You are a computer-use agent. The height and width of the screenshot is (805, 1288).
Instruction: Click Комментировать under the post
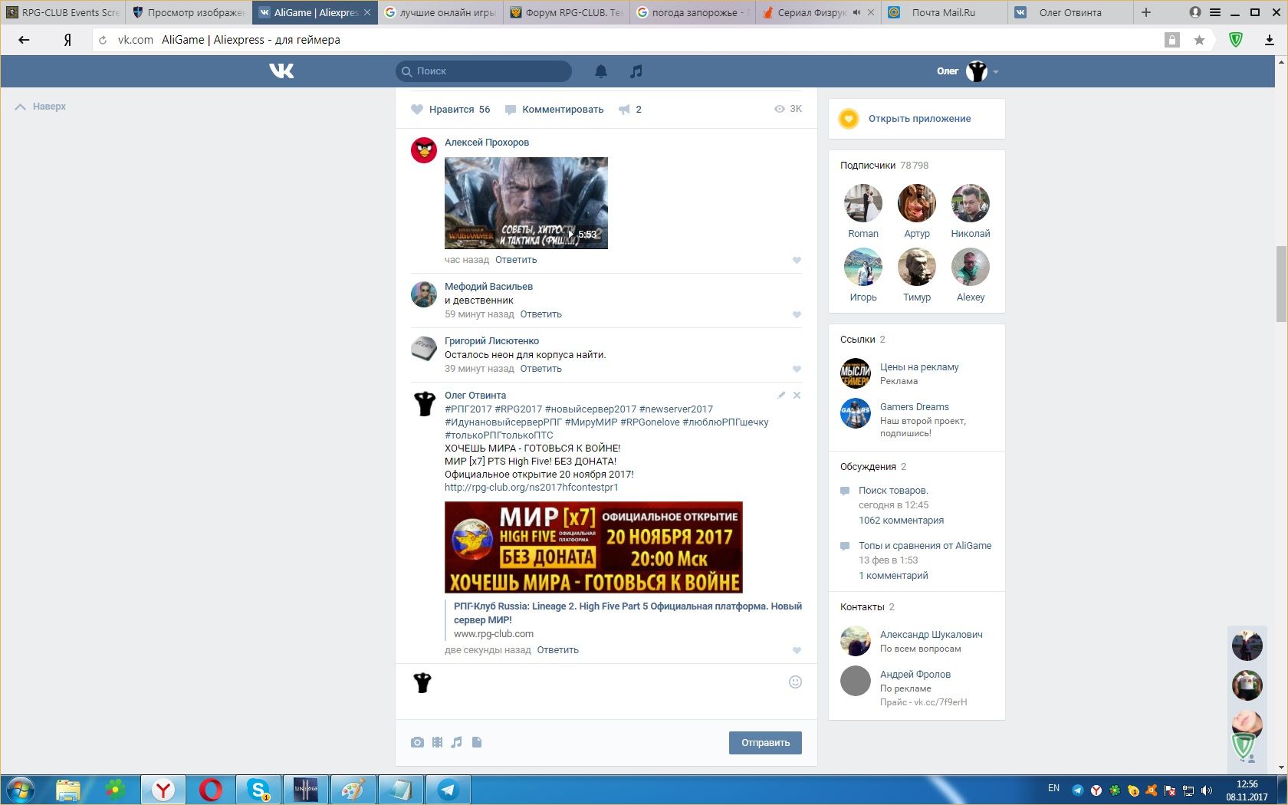(554, 110)
